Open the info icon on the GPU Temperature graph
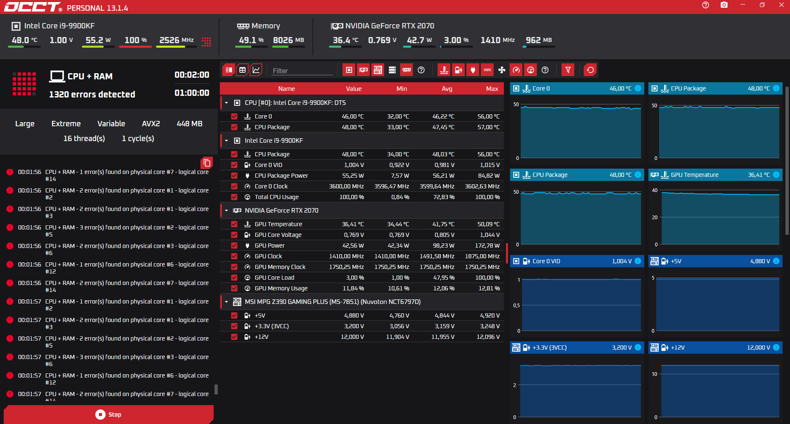This screenshot has width=790, height=424. 776,175
